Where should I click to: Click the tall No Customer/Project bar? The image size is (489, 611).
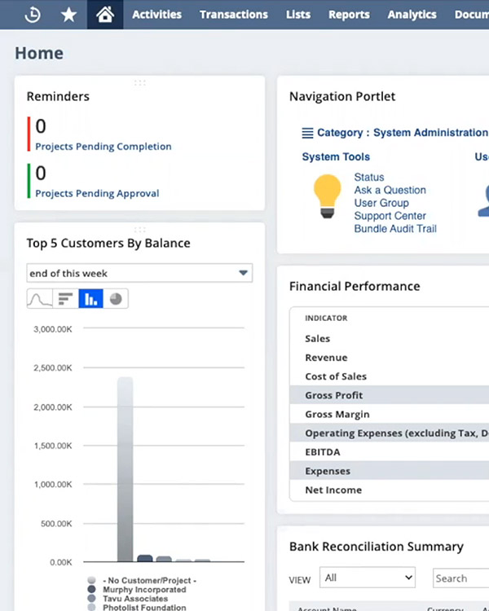click(126, 469)
